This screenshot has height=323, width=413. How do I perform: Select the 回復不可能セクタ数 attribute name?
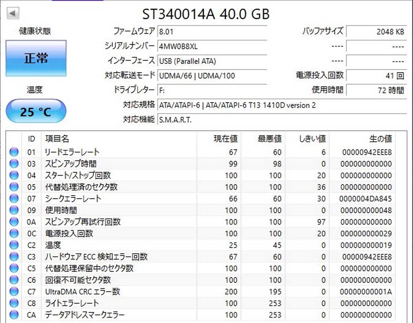point(78,280)
